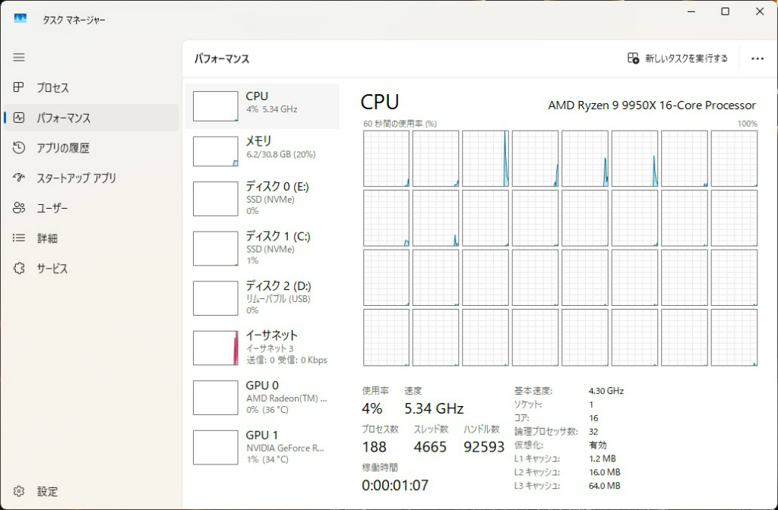Minimize the Task Manager window
This screenshot has width=778, height=510.
692,11
